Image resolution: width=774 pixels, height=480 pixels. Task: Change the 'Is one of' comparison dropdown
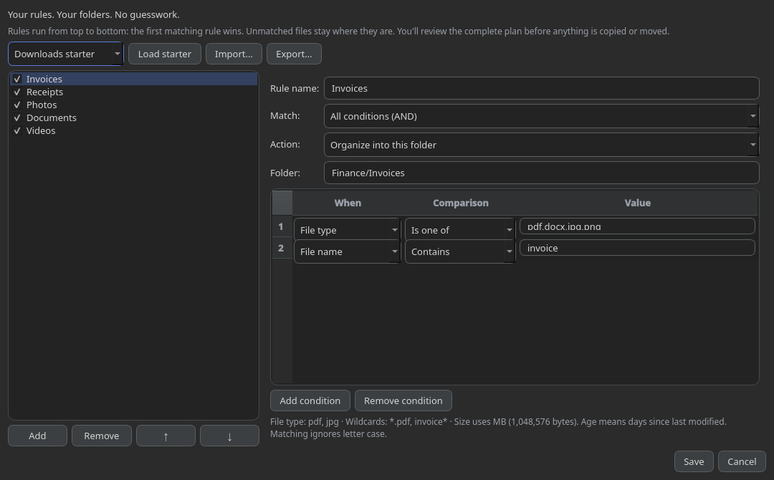click(x=460, y=230)
